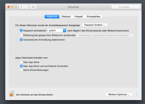Click the padlock icon to lock settings
This screenshot has height=104, width=145.
[12, 94]
